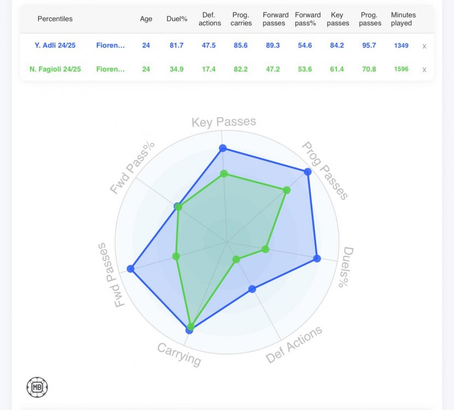Click the MB logo icon
Screen dimensions: 454x410
(37, 386)
